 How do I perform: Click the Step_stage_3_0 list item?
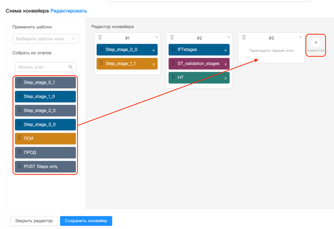(45, 125)
